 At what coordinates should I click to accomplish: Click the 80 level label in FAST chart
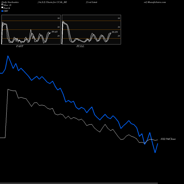59,18
